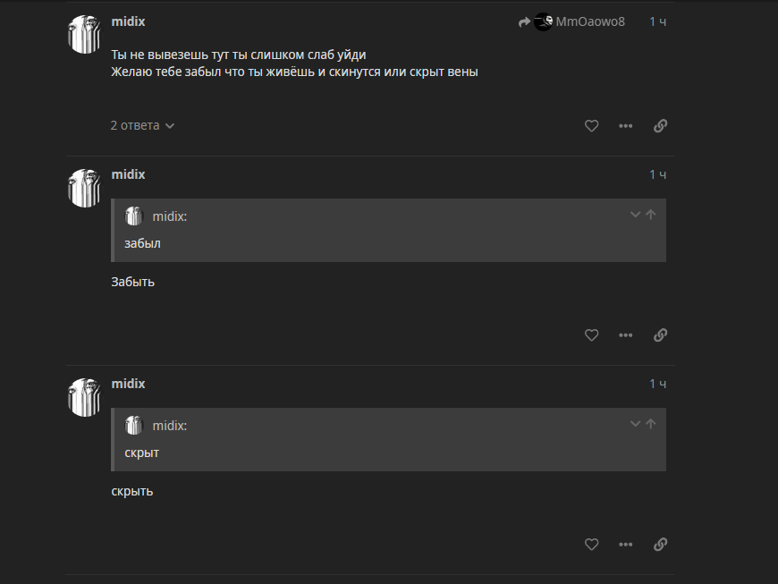Open more actions on скрыть post
The image size is (778, 584).
click(x=625, y=545)
